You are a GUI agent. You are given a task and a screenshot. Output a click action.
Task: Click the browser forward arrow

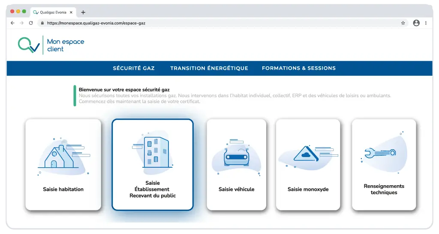pos(21,23)
